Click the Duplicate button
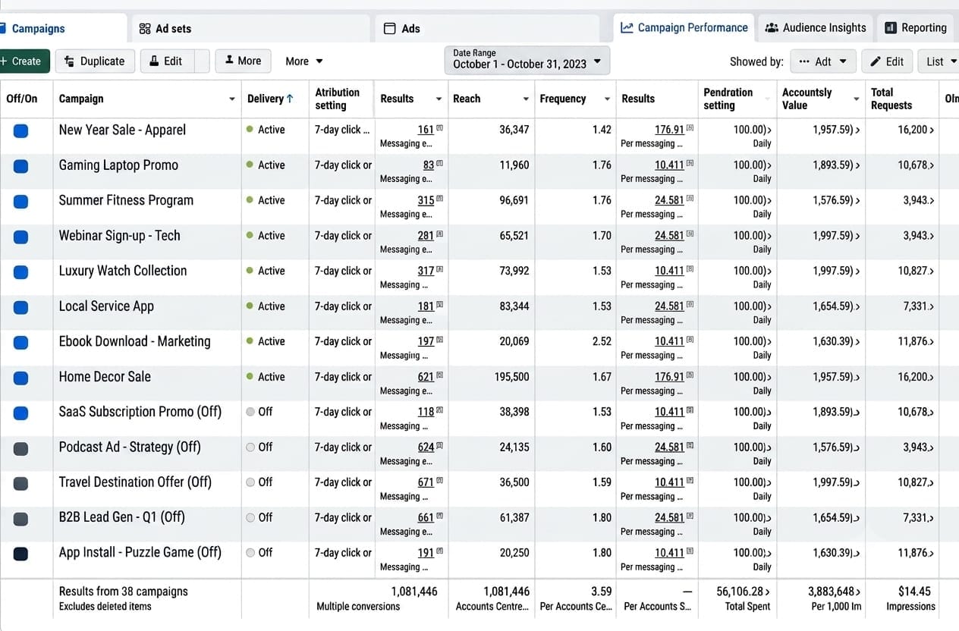Viewport: 959px width, 631px height. tap(96, 61)
